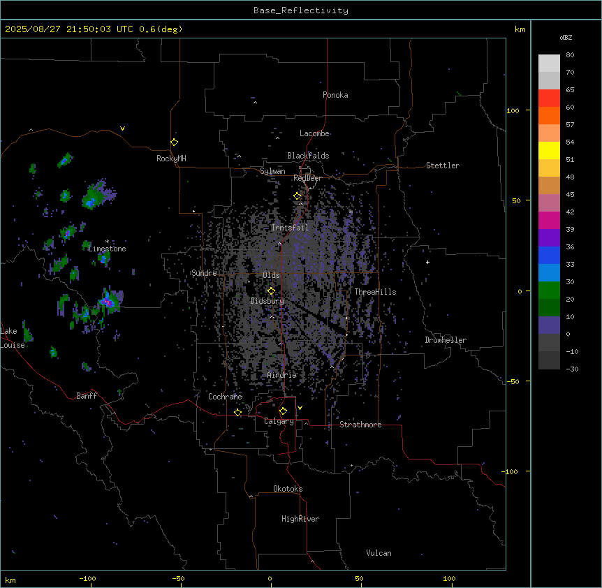Click the Sylvan label
602x588 pixels.
click(x=272, y=171)
